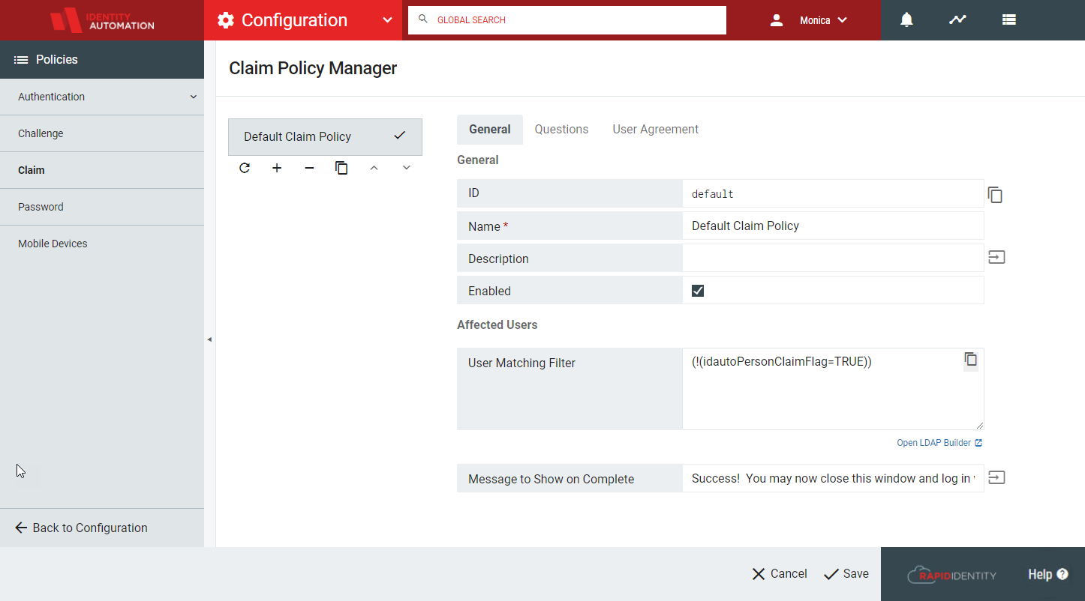
Task: Open the Mobile Devices policies
Action: point(102,244)
